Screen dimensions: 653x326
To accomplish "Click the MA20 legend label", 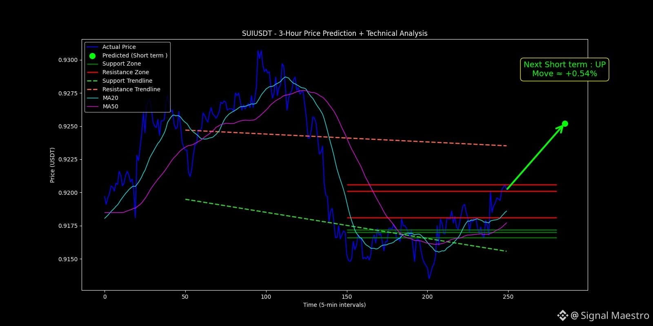I will (x=110, y=98).
